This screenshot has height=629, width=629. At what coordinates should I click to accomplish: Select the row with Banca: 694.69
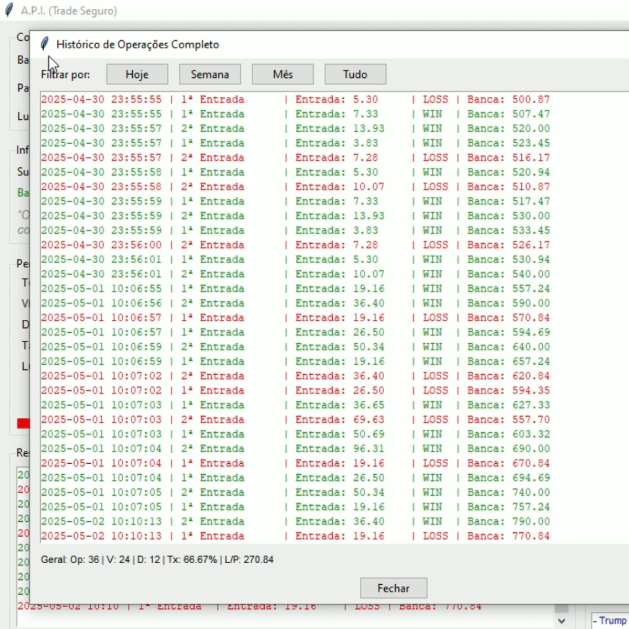(x=295, y=478)
